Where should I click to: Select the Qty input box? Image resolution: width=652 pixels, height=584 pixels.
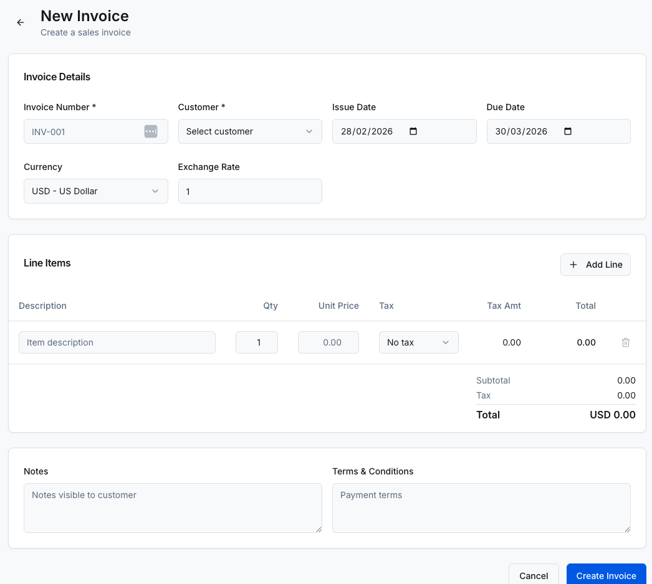click(x=257, y=342)
